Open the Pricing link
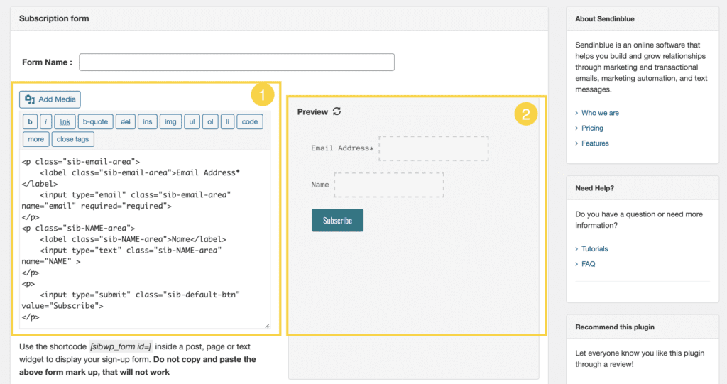 [593, 128]
